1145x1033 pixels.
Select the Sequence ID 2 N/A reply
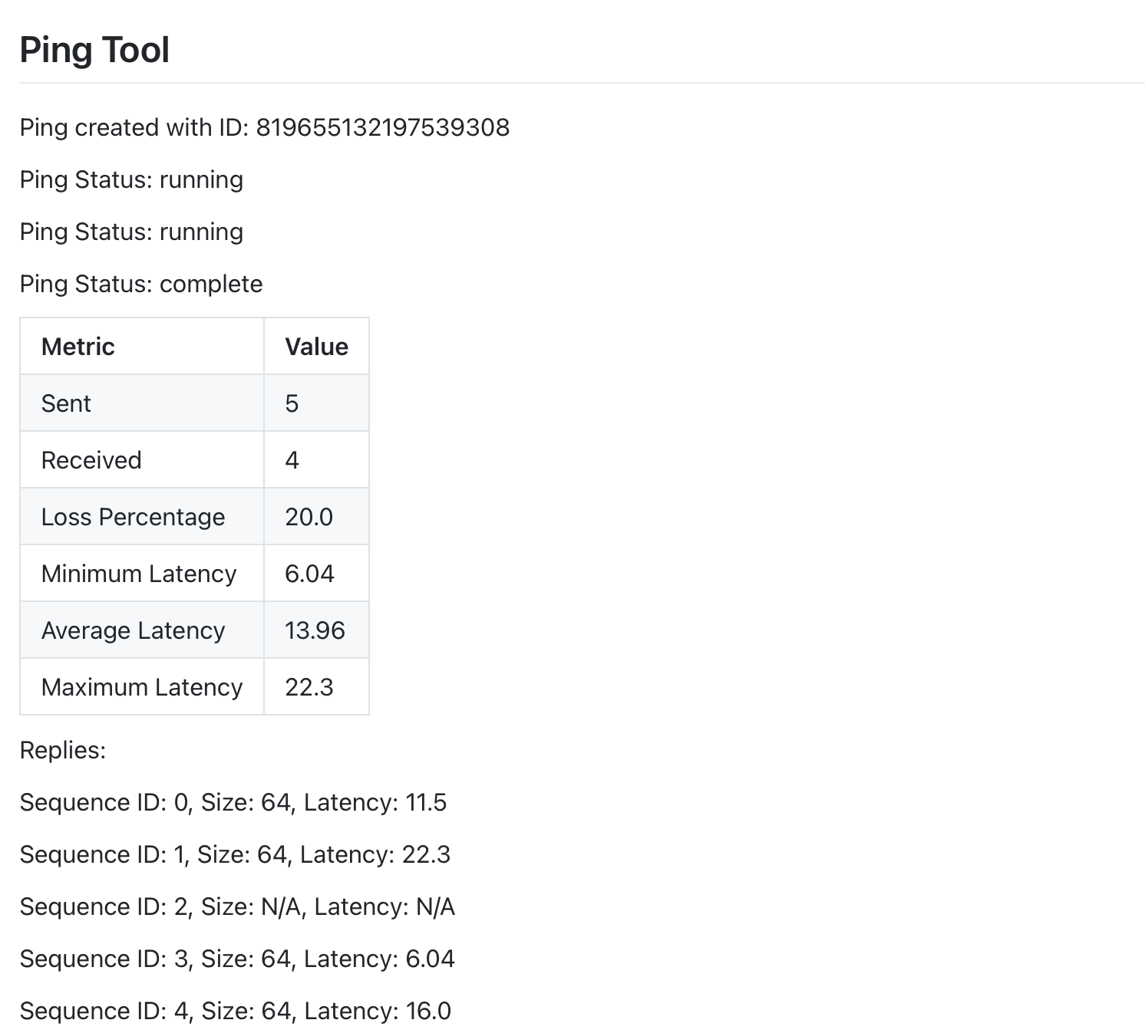coord(236,906)
